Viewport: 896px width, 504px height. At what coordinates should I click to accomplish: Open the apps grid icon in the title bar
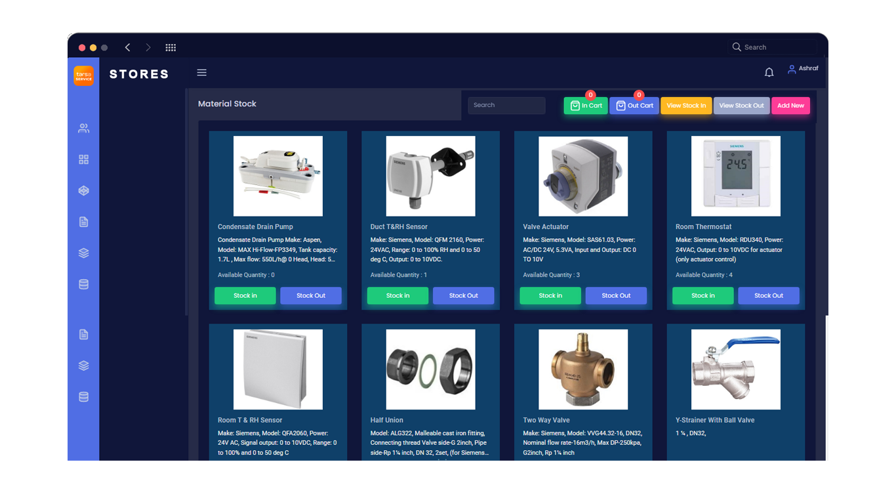tap(171, 47)
